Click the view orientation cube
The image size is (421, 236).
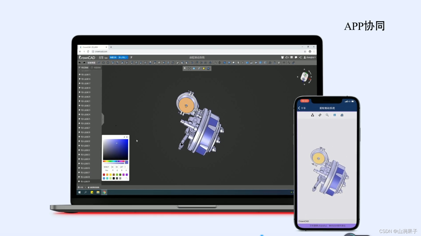click(x=305, y=77)
